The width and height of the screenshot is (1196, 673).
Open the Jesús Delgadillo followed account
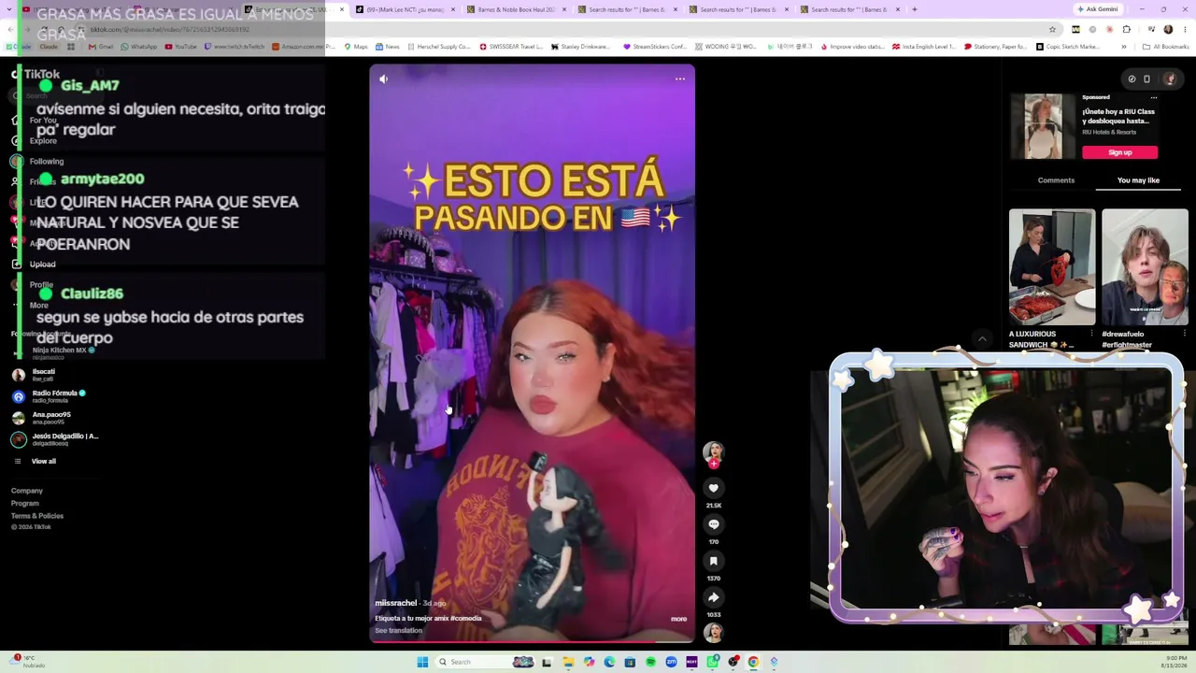pyautogui.click(x=54, y=439)
